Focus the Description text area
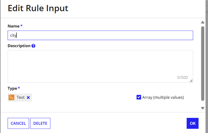Viewport: 208px width, 133px height. point(100,66)
